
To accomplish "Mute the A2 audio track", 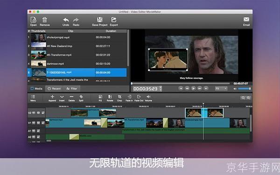I will click(34, 137).
